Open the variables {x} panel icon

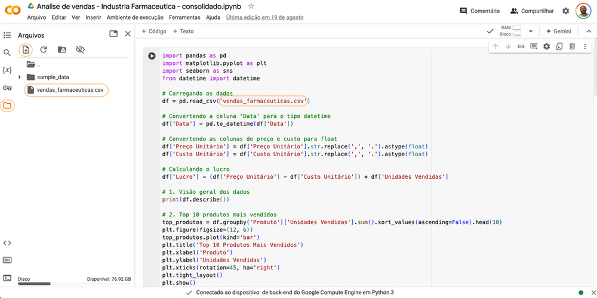tap(7, 70)
